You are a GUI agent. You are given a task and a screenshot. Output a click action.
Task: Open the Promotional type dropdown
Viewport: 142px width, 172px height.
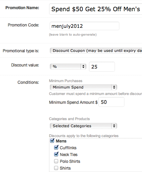[x=96, y=51]
